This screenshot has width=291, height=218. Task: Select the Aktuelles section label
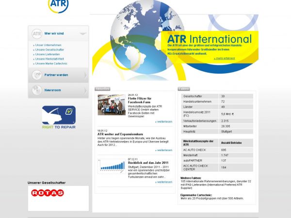pos(102,89)
